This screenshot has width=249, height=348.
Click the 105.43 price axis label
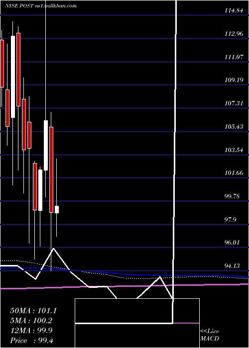tap(234, 127)
